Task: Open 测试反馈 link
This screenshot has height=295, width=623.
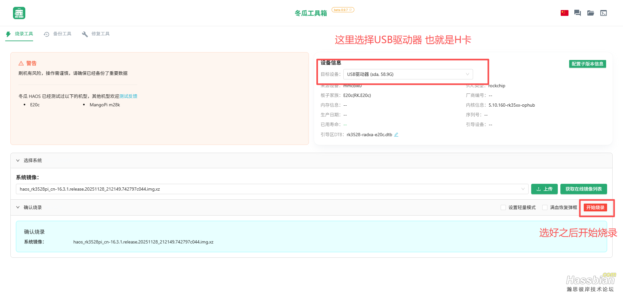Action: click(128, 96)
